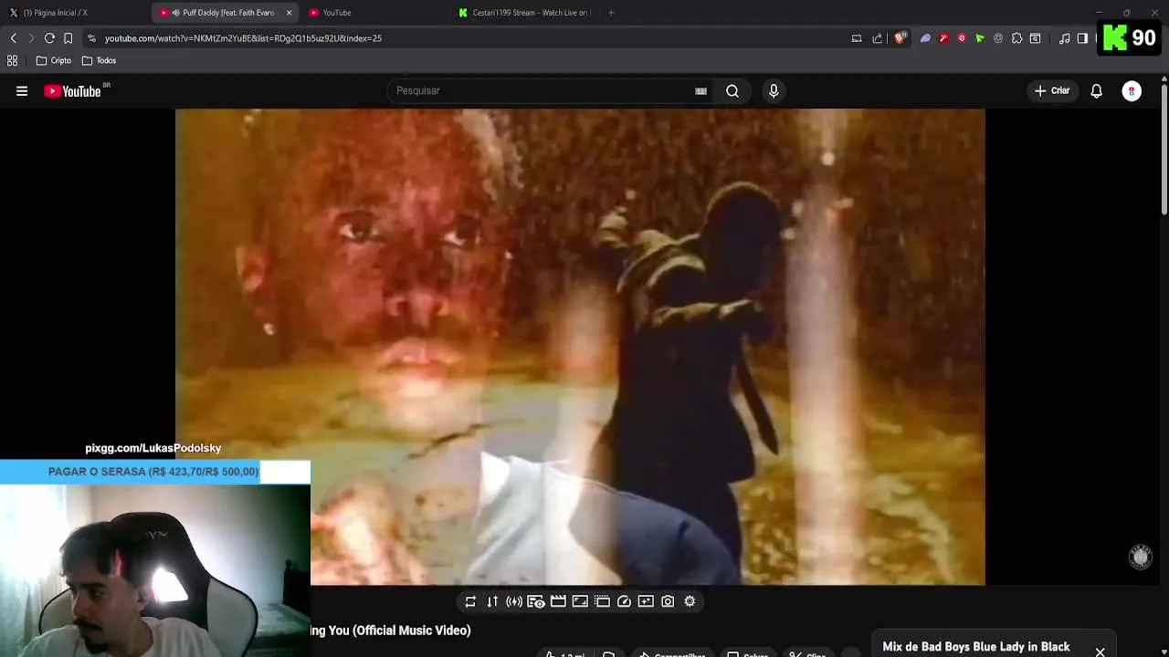The image size is (1169, 657).
Task: Click the ad-block eye icon below video
Action: click(x=536, y=601)
